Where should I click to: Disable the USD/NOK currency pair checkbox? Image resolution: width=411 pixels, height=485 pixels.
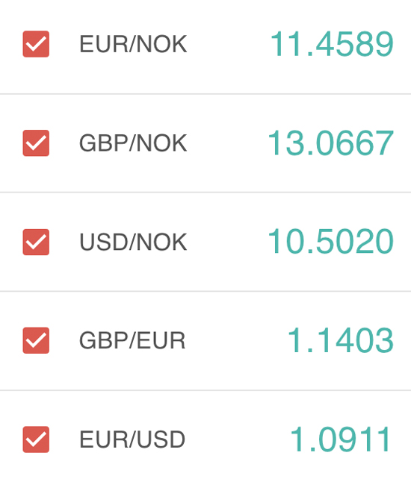click(x=36, y=242)
